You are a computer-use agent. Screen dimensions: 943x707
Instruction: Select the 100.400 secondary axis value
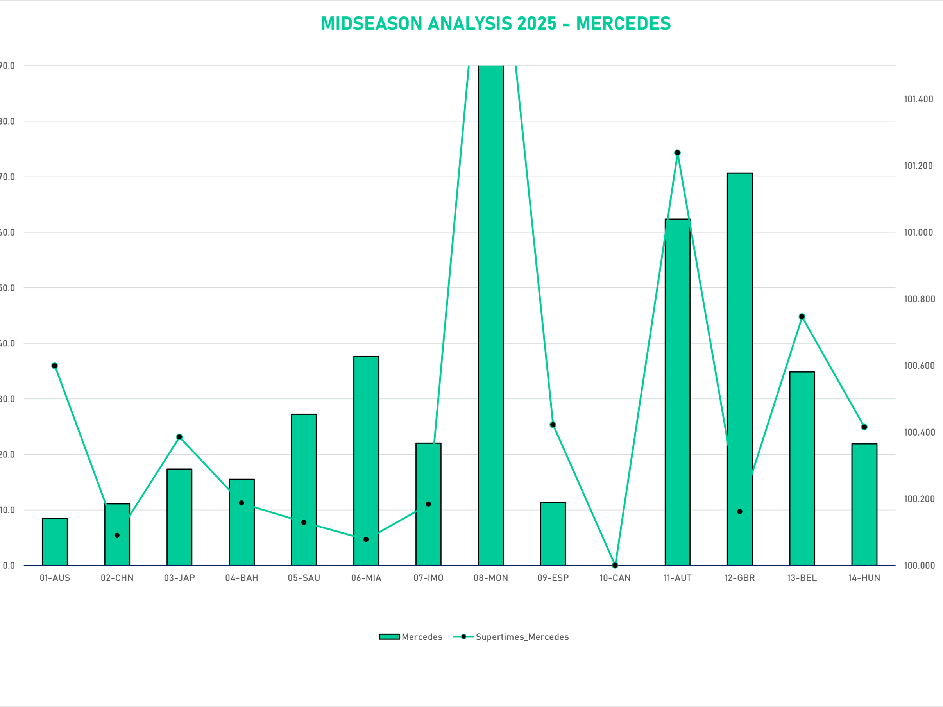coord(920,432)
